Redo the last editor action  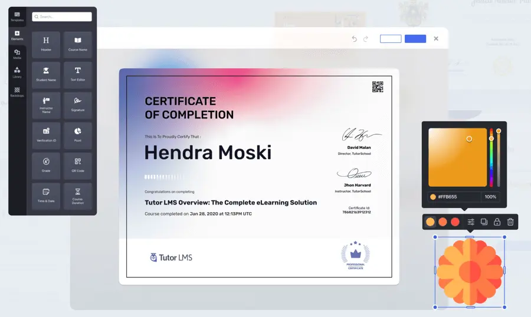[x=366, y=38]
